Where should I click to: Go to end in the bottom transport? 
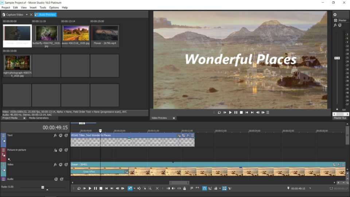112,189
